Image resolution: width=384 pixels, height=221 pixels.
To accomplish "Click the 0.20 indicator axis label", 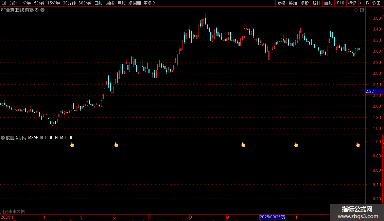I will pos(377,199).
